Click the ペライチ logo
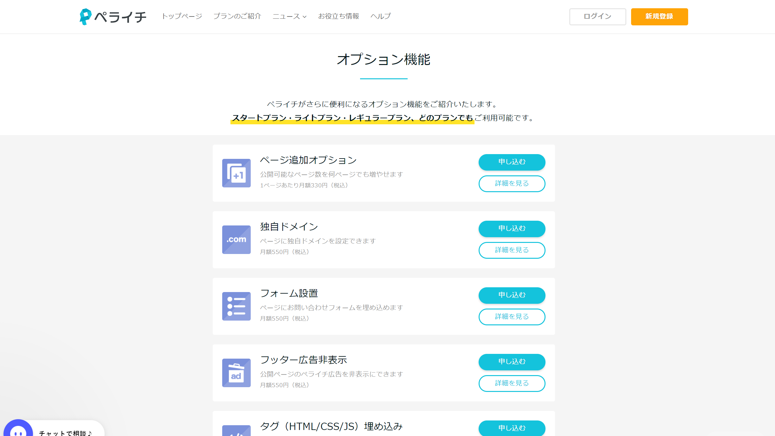Image resolution: width=775 pixels, height=436 pixels. pyautogui.click(x=113, y=16)
